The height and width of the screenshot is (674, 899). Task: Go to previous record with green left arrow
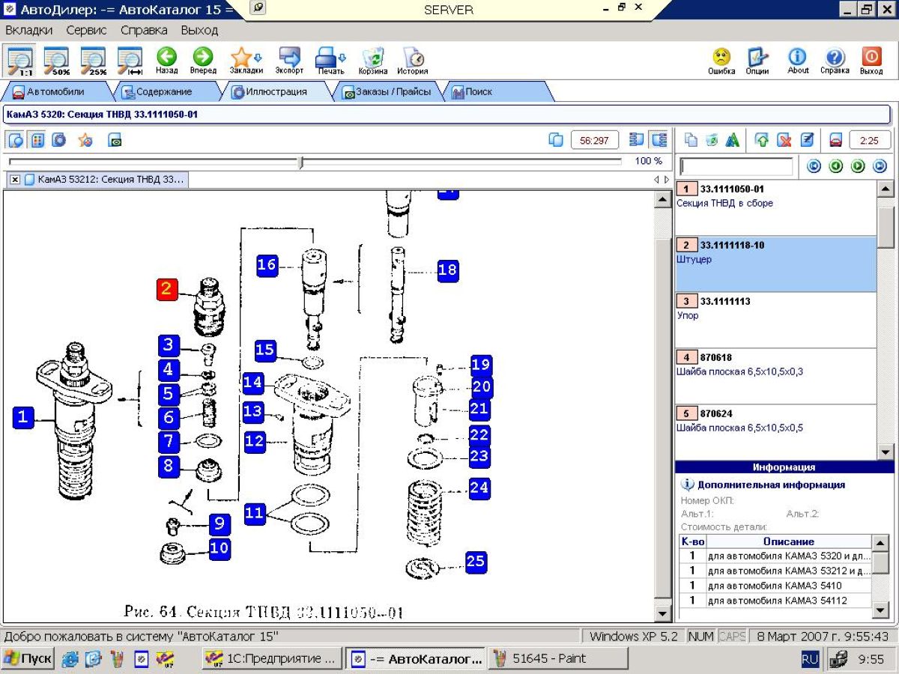click(836, 166)
